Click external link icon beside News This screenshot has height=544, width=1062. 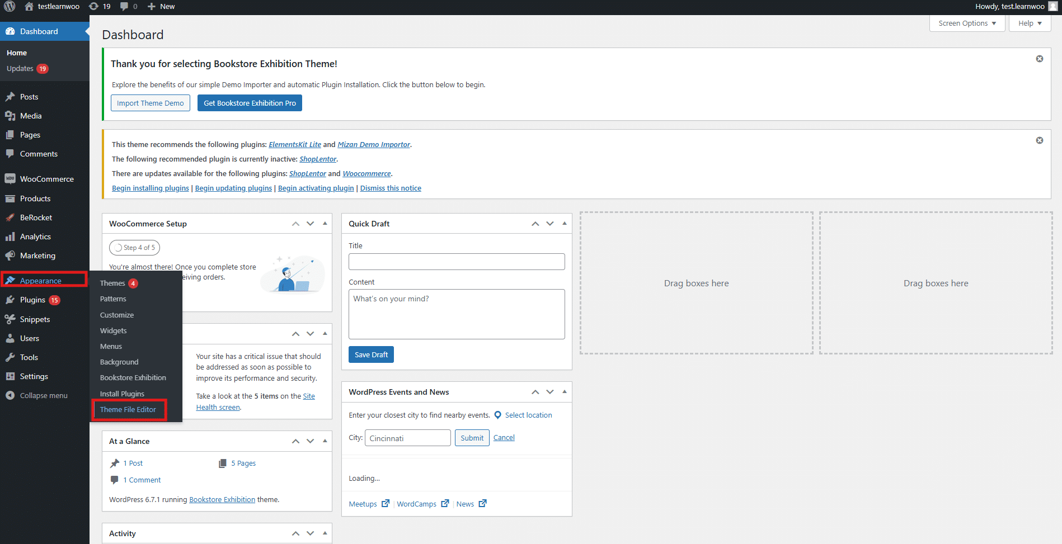point(483,503)
